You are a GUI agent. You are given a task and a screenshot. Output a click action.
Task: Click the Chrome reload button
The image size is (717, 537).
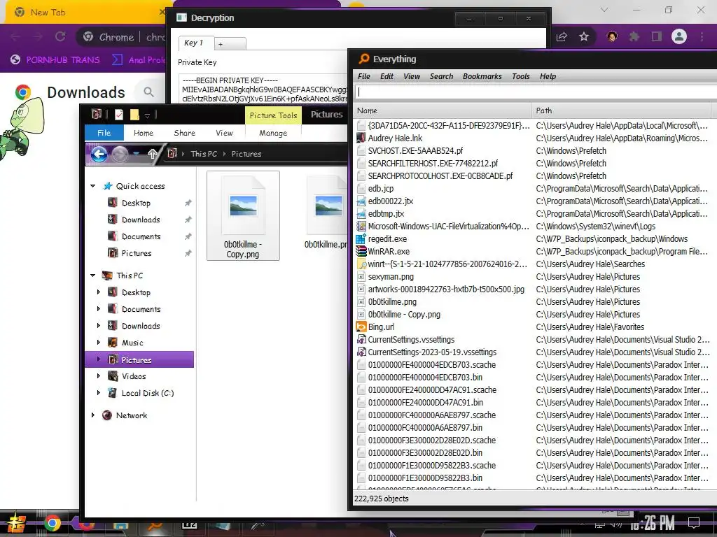coord(60,36)
